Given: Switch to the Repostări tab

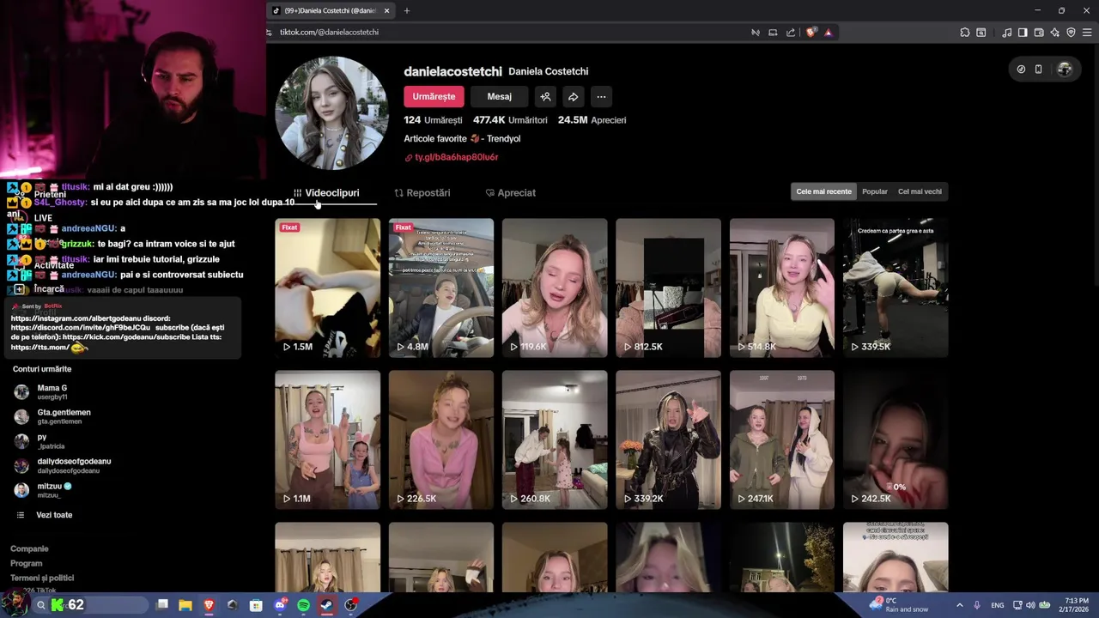Looking at the screenshot, I should tap(422, 193).
